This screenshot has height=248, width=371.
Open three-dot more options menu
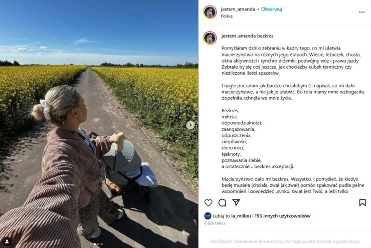[362, 12]
